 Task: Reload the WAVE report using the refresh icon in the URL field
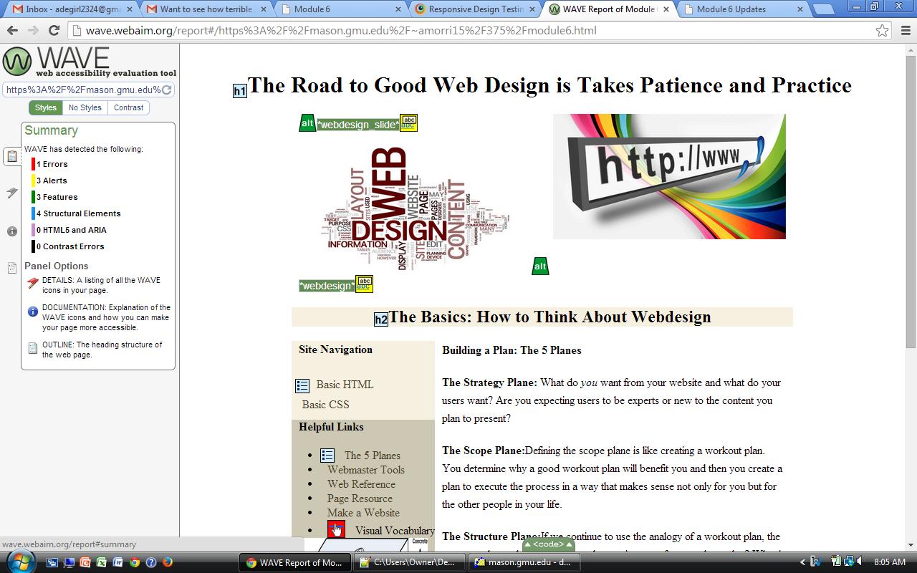click(x=167, y=90)
